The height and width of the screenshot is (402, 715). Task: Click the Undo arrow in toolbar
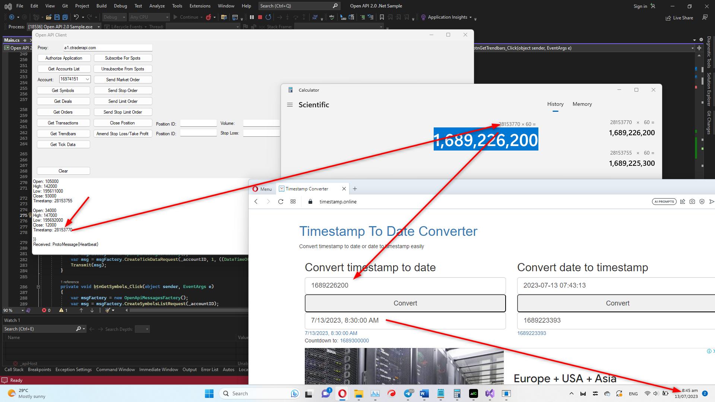76,17
